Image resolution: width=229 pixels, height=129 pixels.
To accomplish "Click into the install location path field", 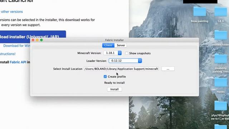I will pyautogui.click(x=121, y=69).
